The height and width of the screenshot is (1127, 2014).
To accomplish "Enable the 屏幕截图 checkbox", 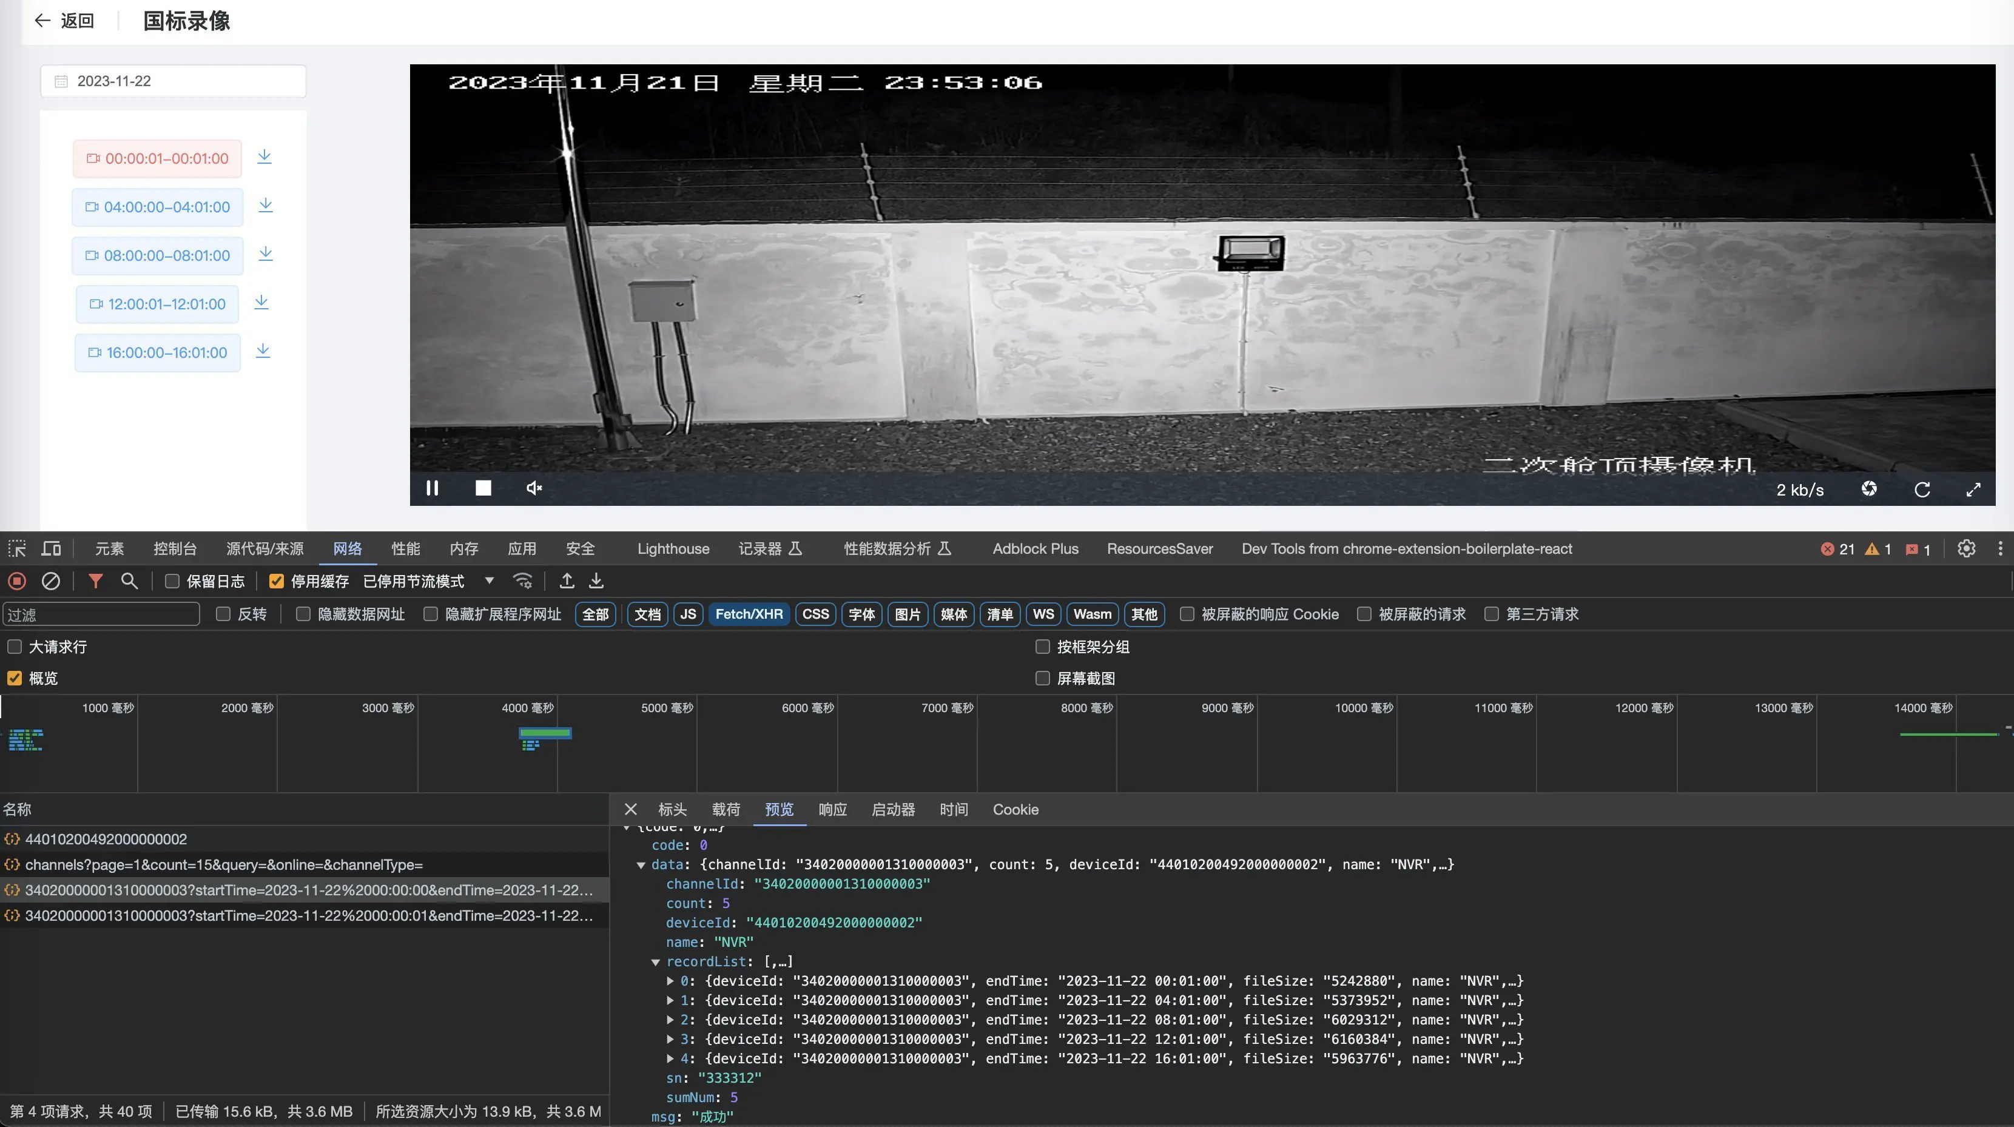I will [x=1042, y=678].
